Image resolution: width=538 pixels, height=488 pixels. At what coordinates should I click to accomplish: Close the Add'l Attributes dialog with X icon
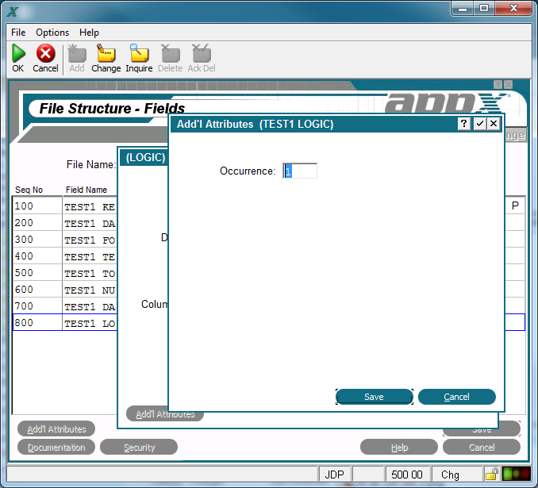[x=494, y=124]
